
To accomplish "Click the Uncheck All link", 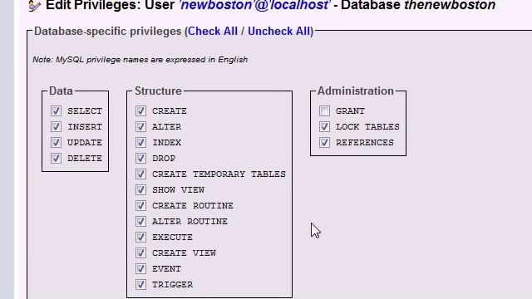I will [x=279, y=32].
